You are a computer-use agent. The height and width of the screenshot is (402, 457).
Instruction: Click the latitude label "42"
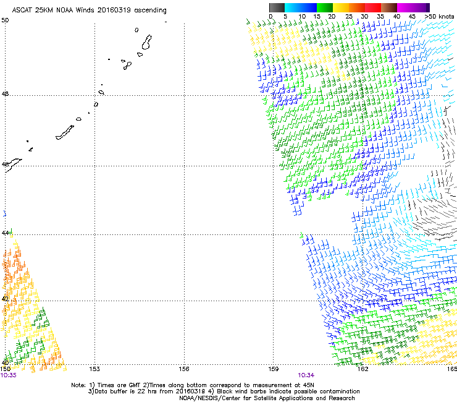click(x=5, y=299)
